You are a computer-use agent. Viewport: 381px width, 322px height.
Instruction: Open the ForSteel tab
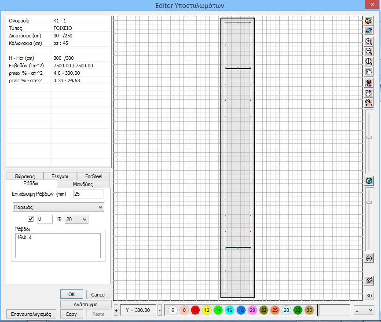pos(94,176)
